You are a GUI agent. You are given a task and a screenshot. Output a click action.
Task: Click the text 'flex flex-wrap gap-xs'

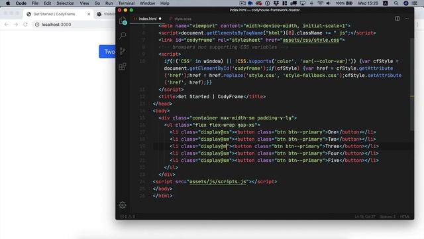[x=225, y=125]
